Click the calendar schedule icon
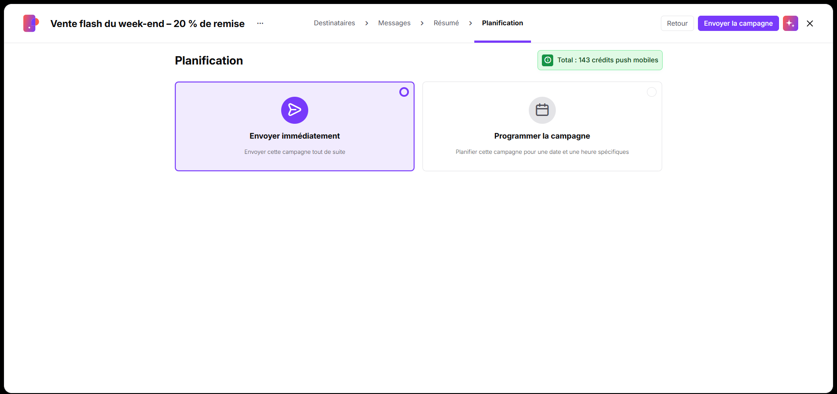Image resolution: width=837 pixels, height=394 pixels. coord(542,110)
